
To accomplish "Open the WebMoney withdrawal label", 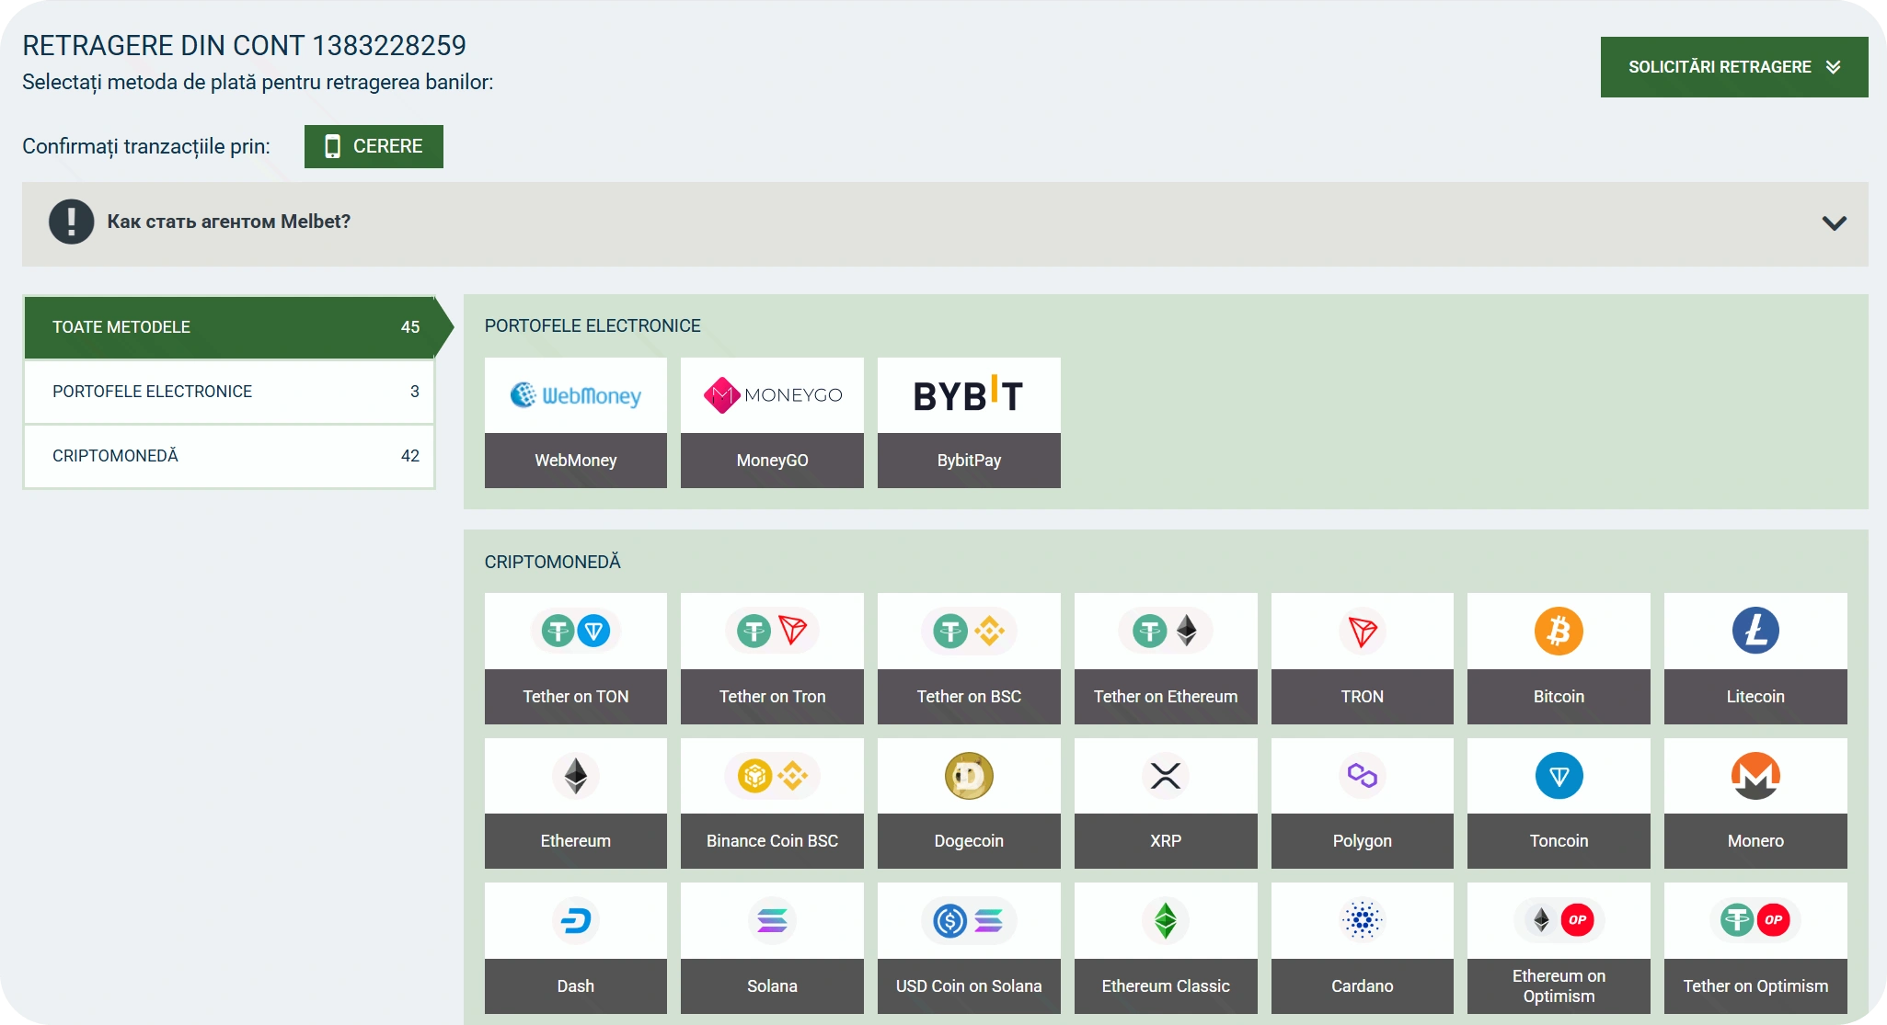I will [x=576, y=461].
